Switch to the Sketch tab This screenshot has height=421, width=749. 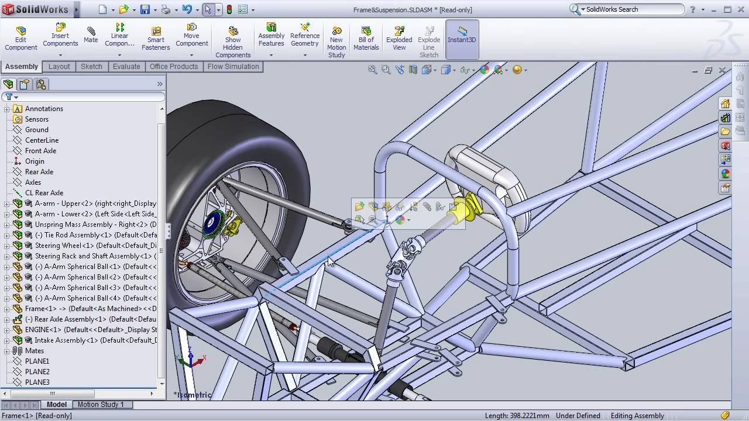[91, 67]
